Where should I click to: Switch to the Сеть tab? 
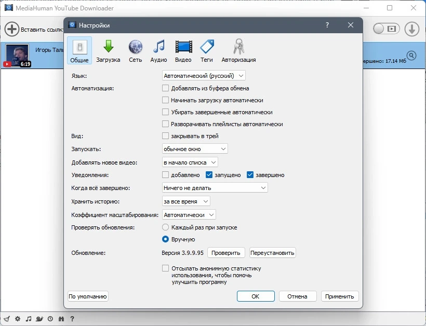(135, 50)
